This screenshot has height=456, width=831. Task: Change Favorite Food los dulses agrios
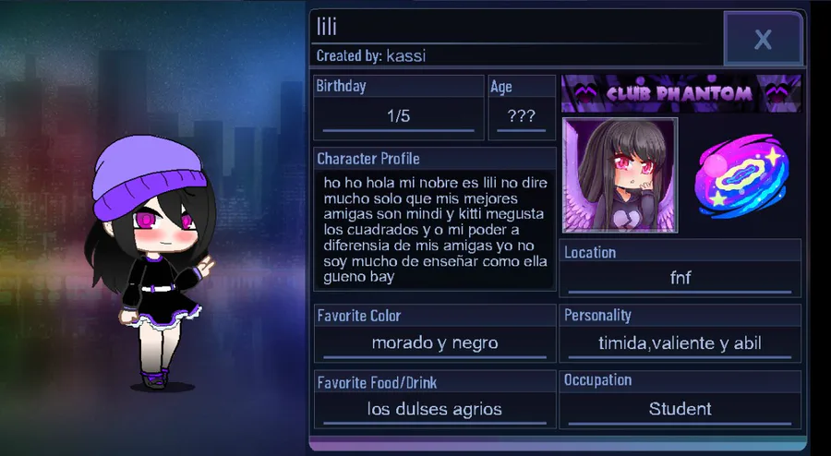tap(435, 410)
